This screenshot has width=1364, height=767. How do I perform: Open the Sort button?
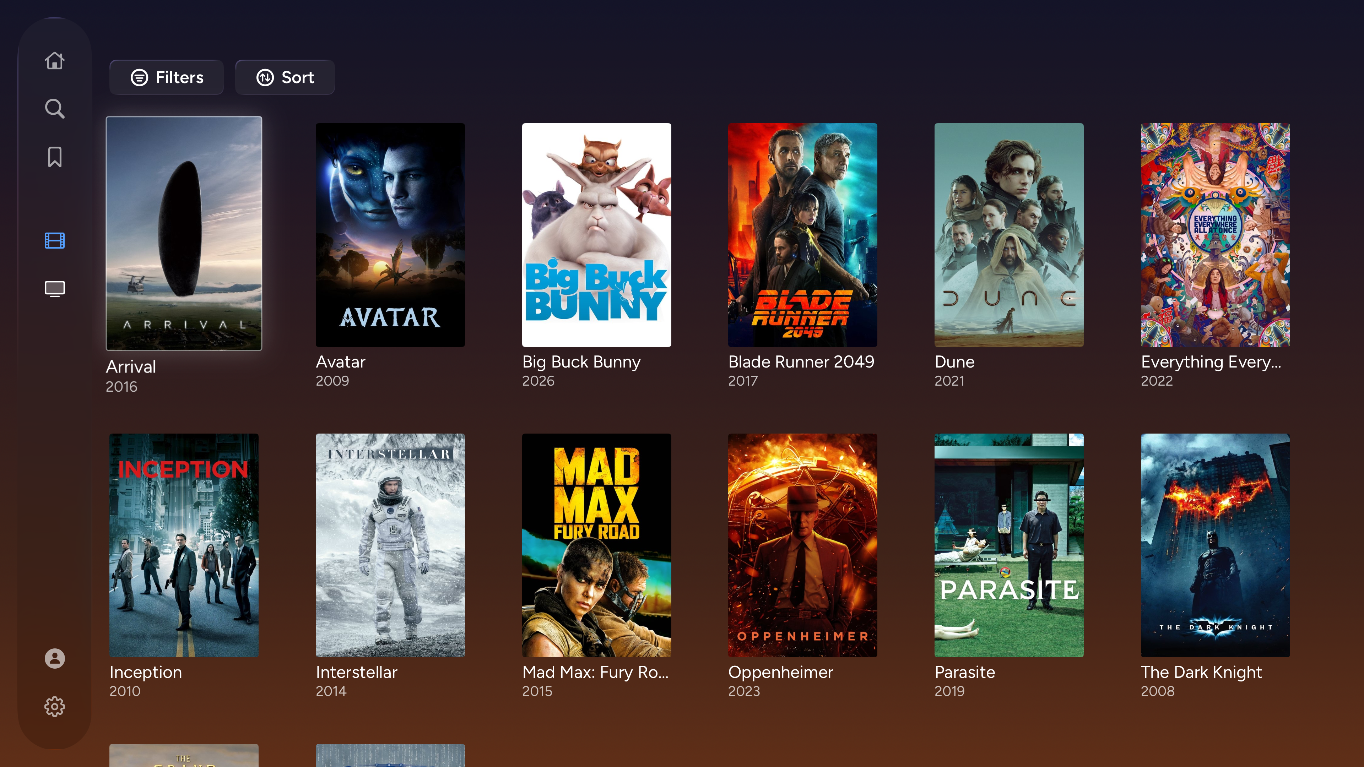tap(285, 77)
